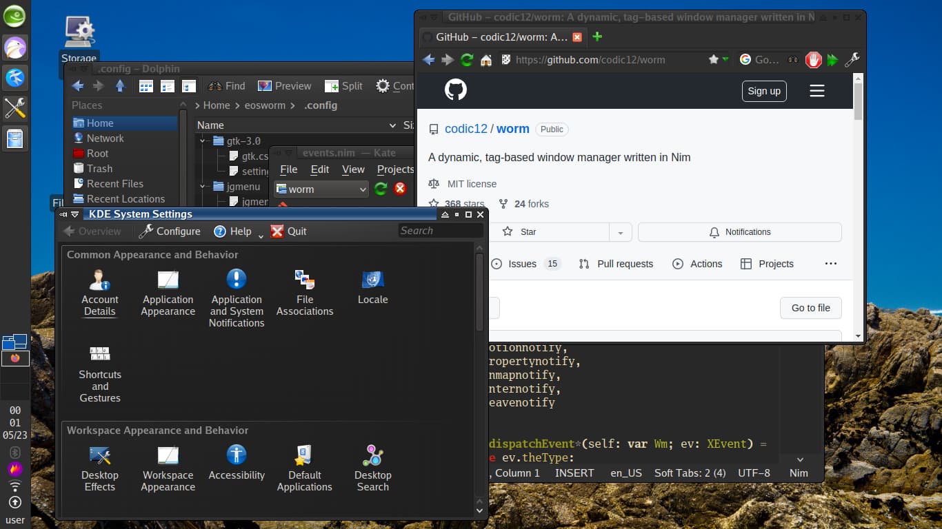This screenshot has height=529, width=942.
Task: Click the browser home icon
Action: (486, 60)
